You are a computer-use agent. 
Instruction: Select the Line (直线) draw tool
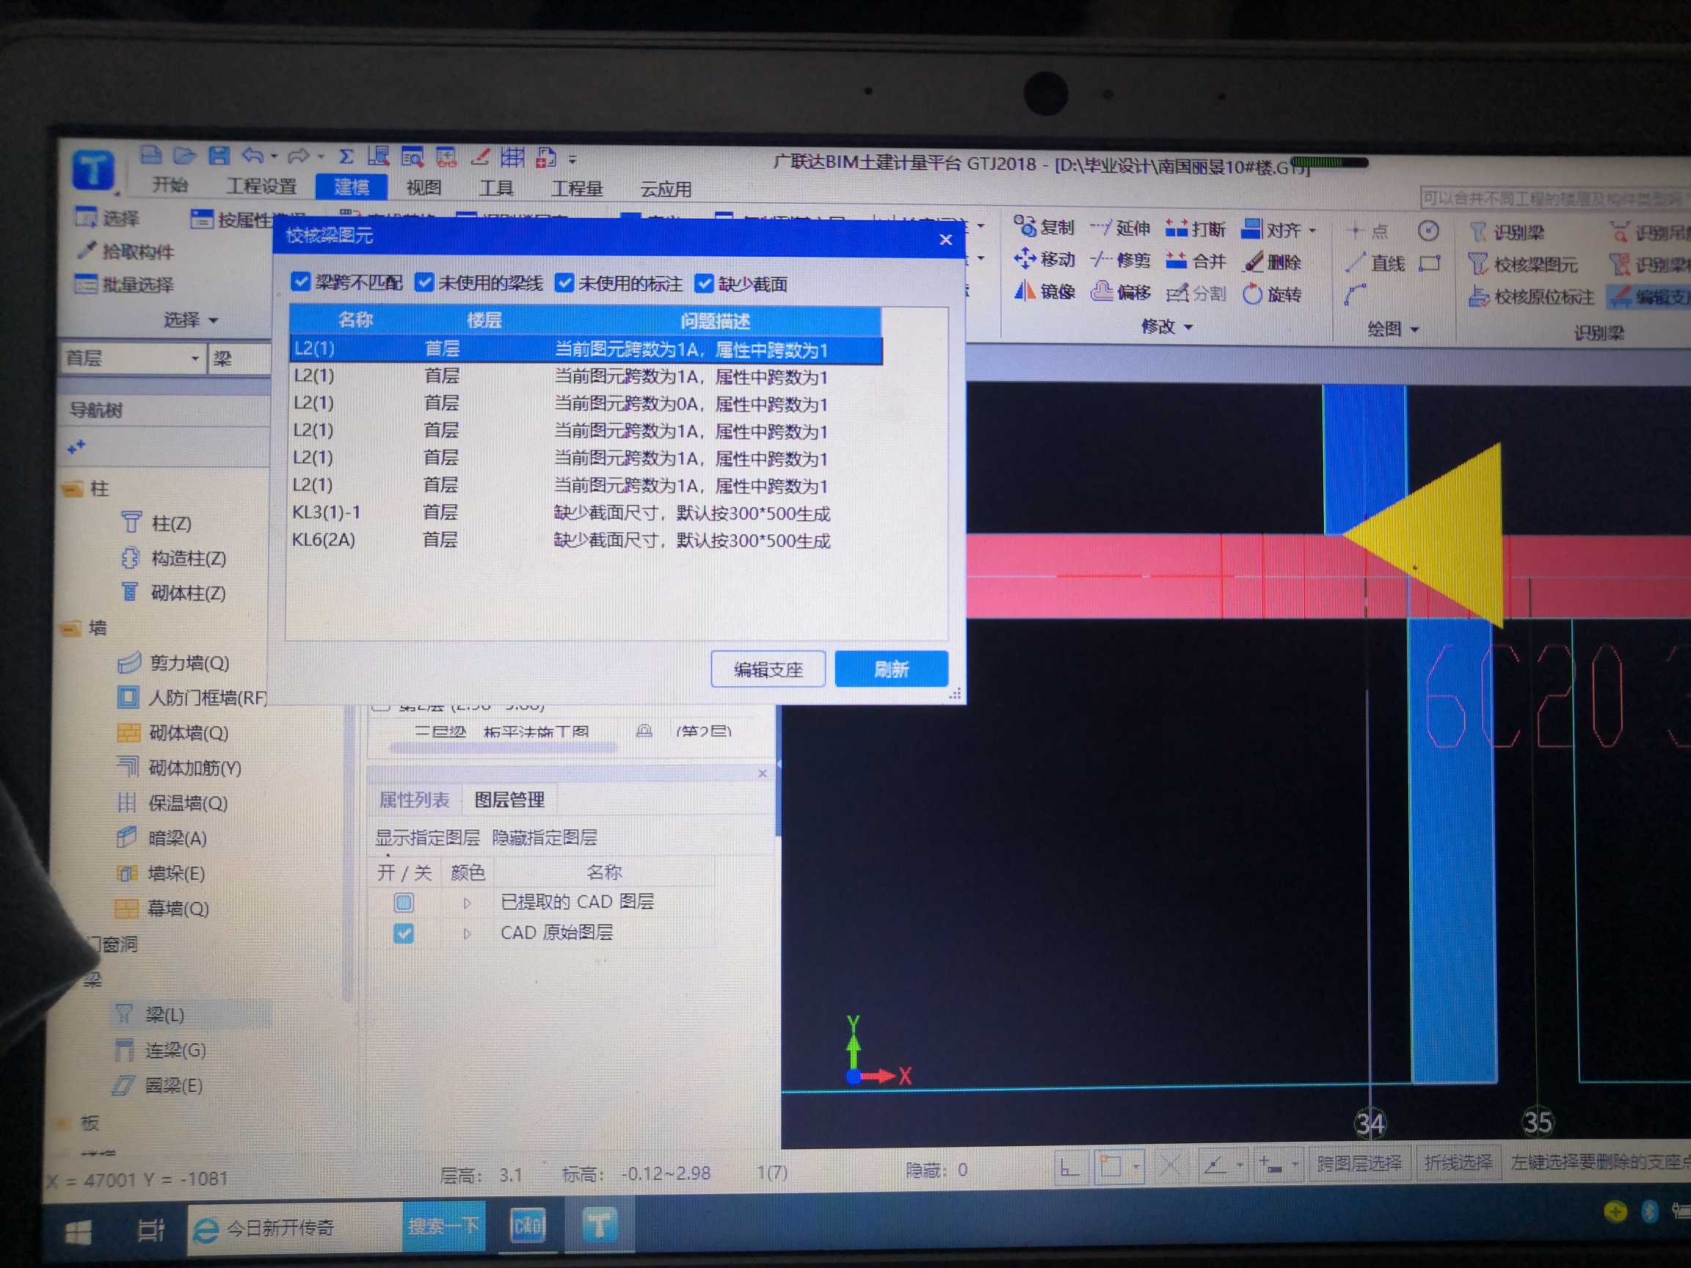click(1375, 263)
